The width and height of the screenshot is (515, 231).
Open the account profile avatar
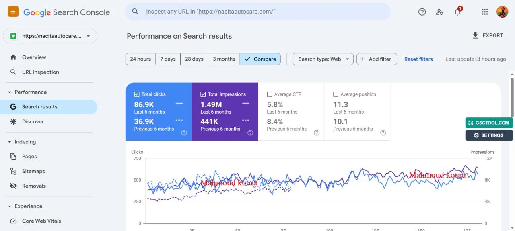pos(503,12)
